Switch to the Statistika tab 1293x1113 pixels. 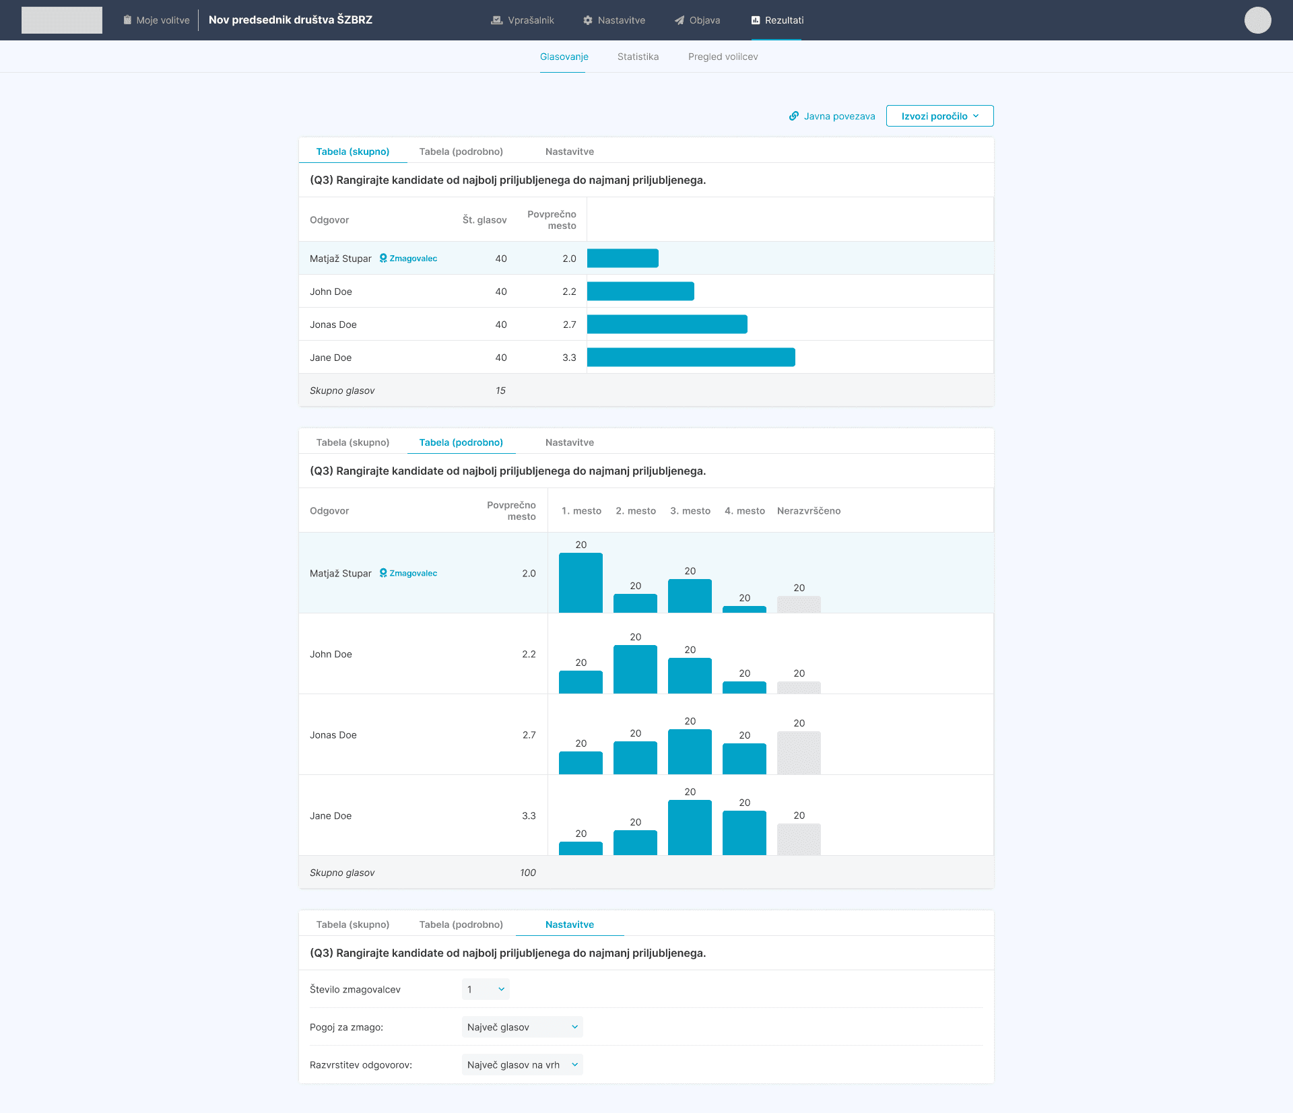(638, 57)
